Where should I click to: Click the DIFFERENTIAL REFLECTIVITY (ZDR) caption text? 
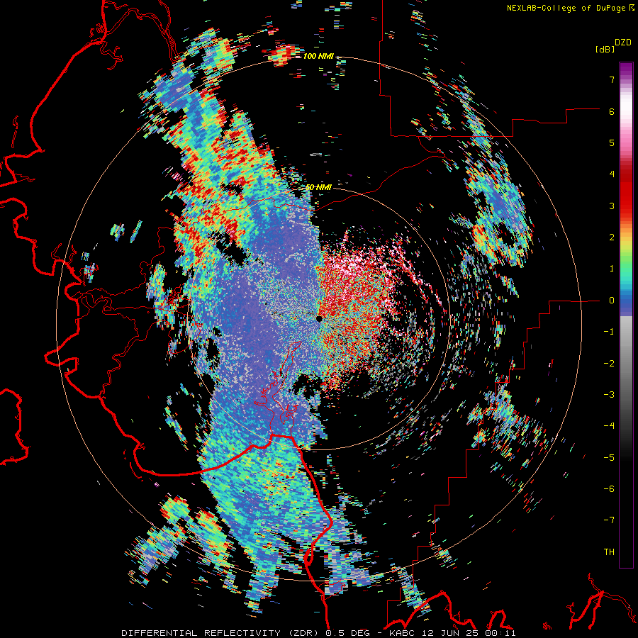point(221,633)
